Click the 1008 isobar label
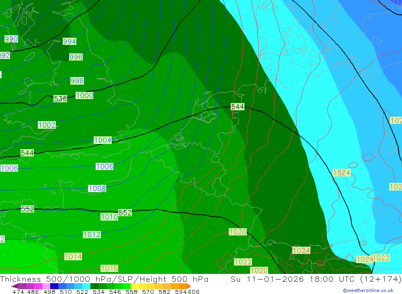Viewport: 402px width, 294px height. (x=97, y=189)
